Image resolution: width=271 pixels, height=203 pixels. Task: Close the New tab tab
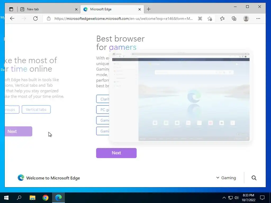click(x=76, y=9)
